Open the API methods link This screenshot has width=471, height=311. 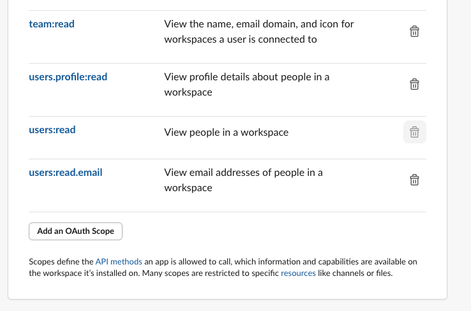pos(119,262)
